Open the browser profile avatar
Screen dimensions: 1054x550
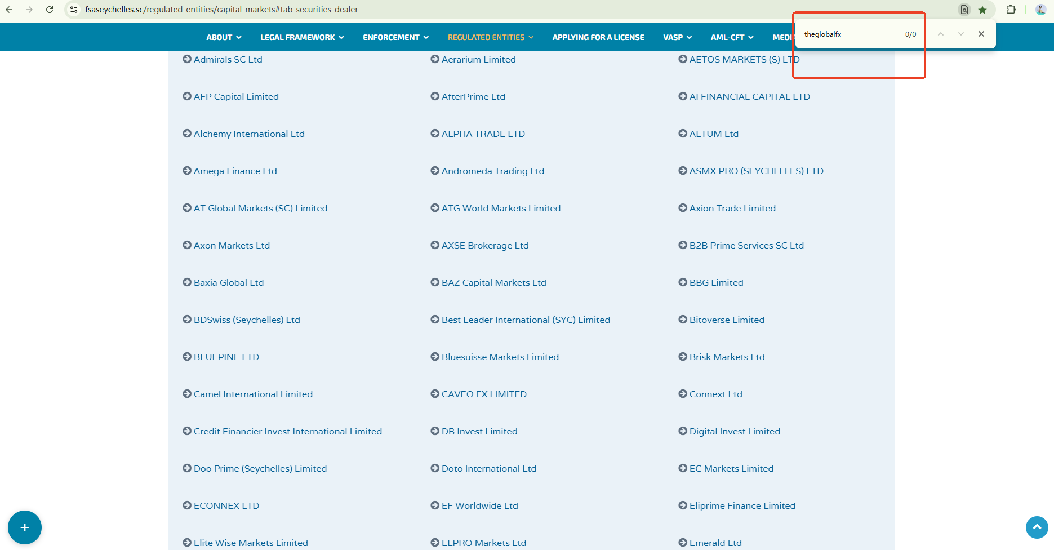1040,10
